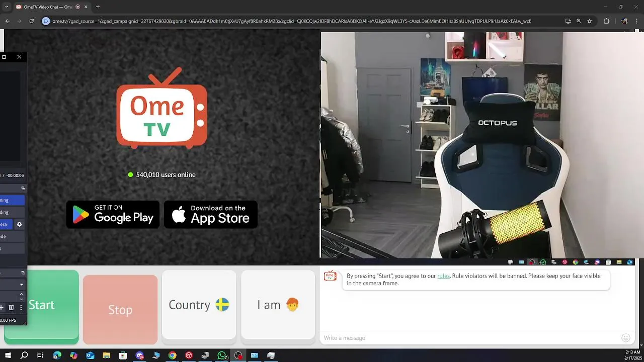Click the camera site-info icon in address bar

pos(46,21)
